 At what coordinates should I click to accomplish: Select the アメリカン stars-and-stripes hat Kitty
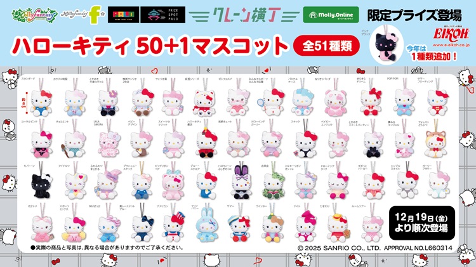pos(173,228)
